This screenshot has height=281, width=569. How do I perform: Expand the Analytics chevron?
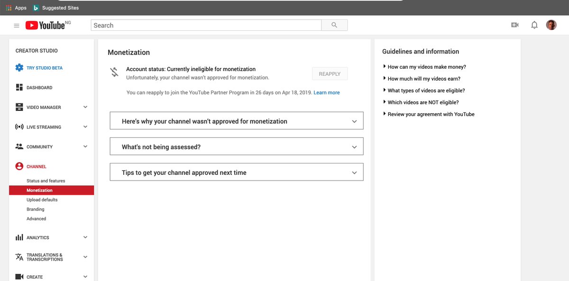pyautogui.click(x=85, y=237)
